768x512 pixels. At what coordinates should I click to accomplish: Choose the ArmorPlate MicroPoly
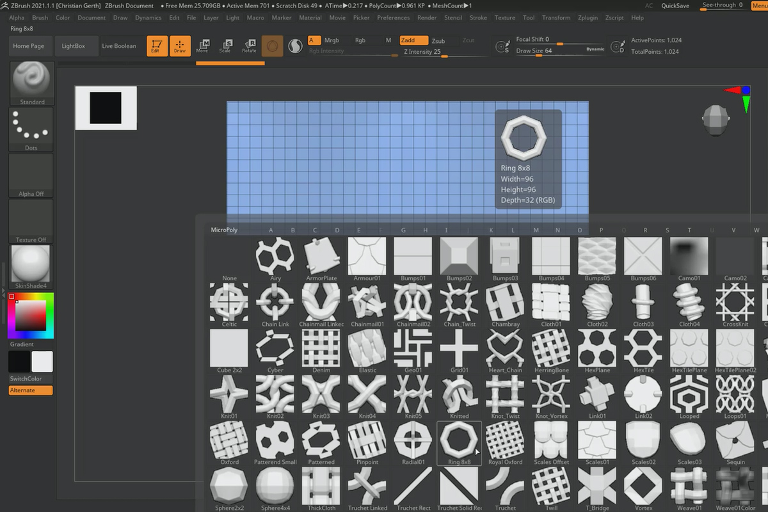[x=321, y=259]
